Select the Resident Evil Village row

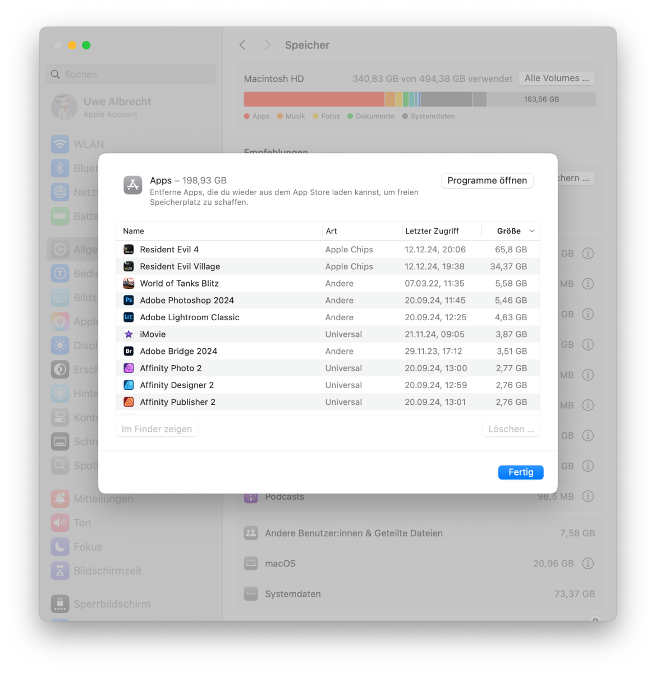[x=328, y=266]
